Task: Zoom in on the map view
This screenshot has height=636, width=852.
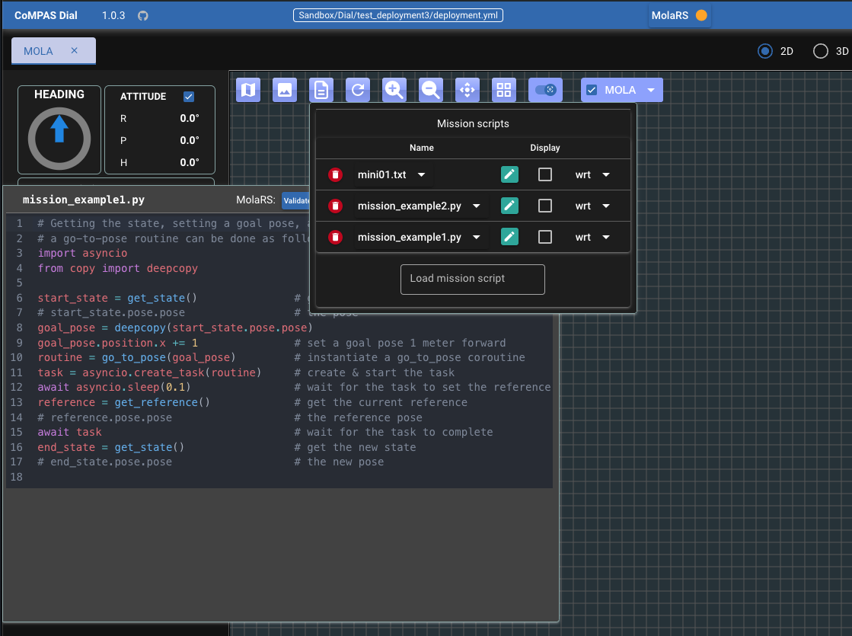Action: (x=394, y=90)
